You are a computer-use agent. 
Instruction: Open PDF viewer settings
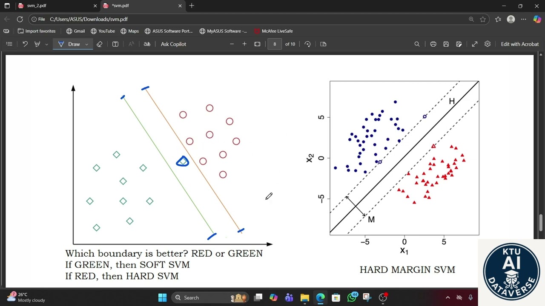[488, 44]
